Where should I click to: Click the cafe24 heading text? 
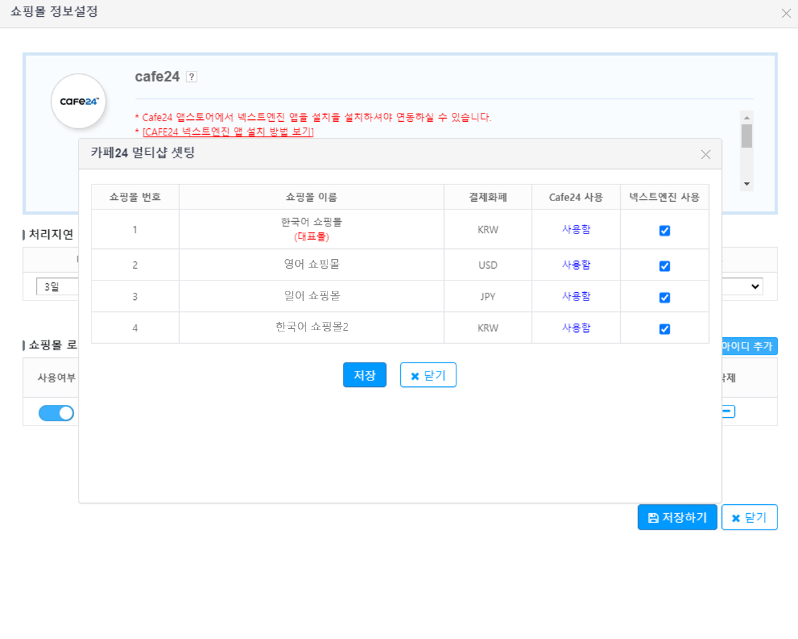tap(157, 77)
